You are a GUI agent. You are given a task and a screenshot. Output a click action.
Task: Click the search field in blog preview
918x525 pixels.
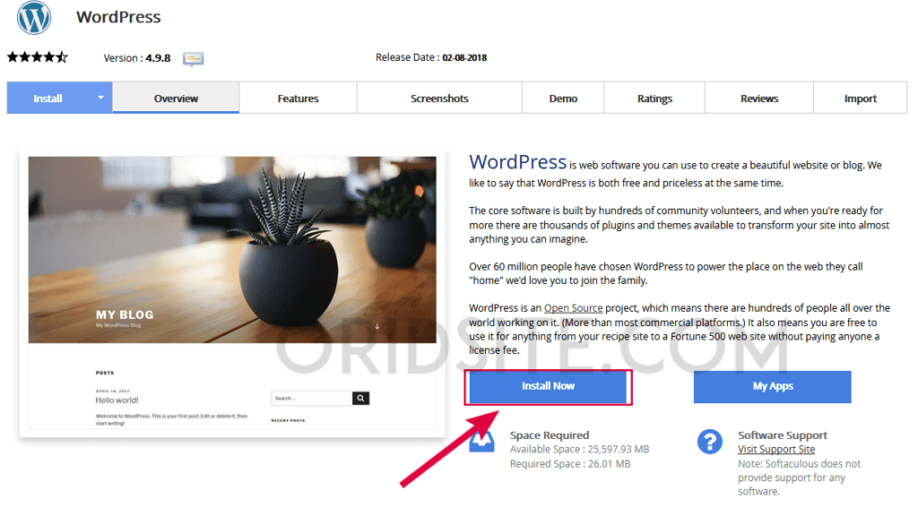click(312, 399)
